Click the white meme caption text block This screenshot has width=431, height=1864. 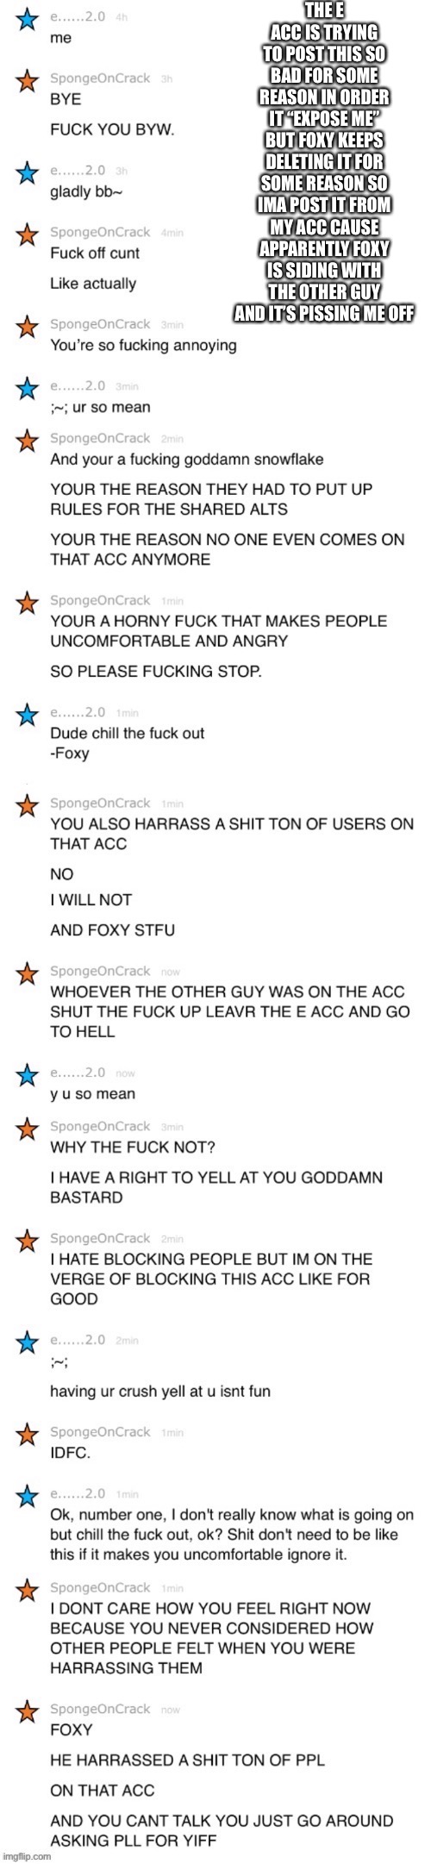(x=323, y=162)
